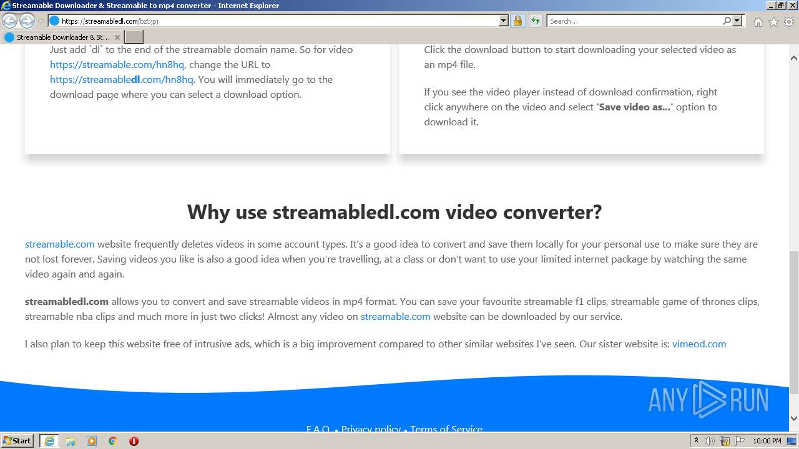Open the recent pages dropdown arrow
The height and width of the screenshot is (449, 799).
41,21
